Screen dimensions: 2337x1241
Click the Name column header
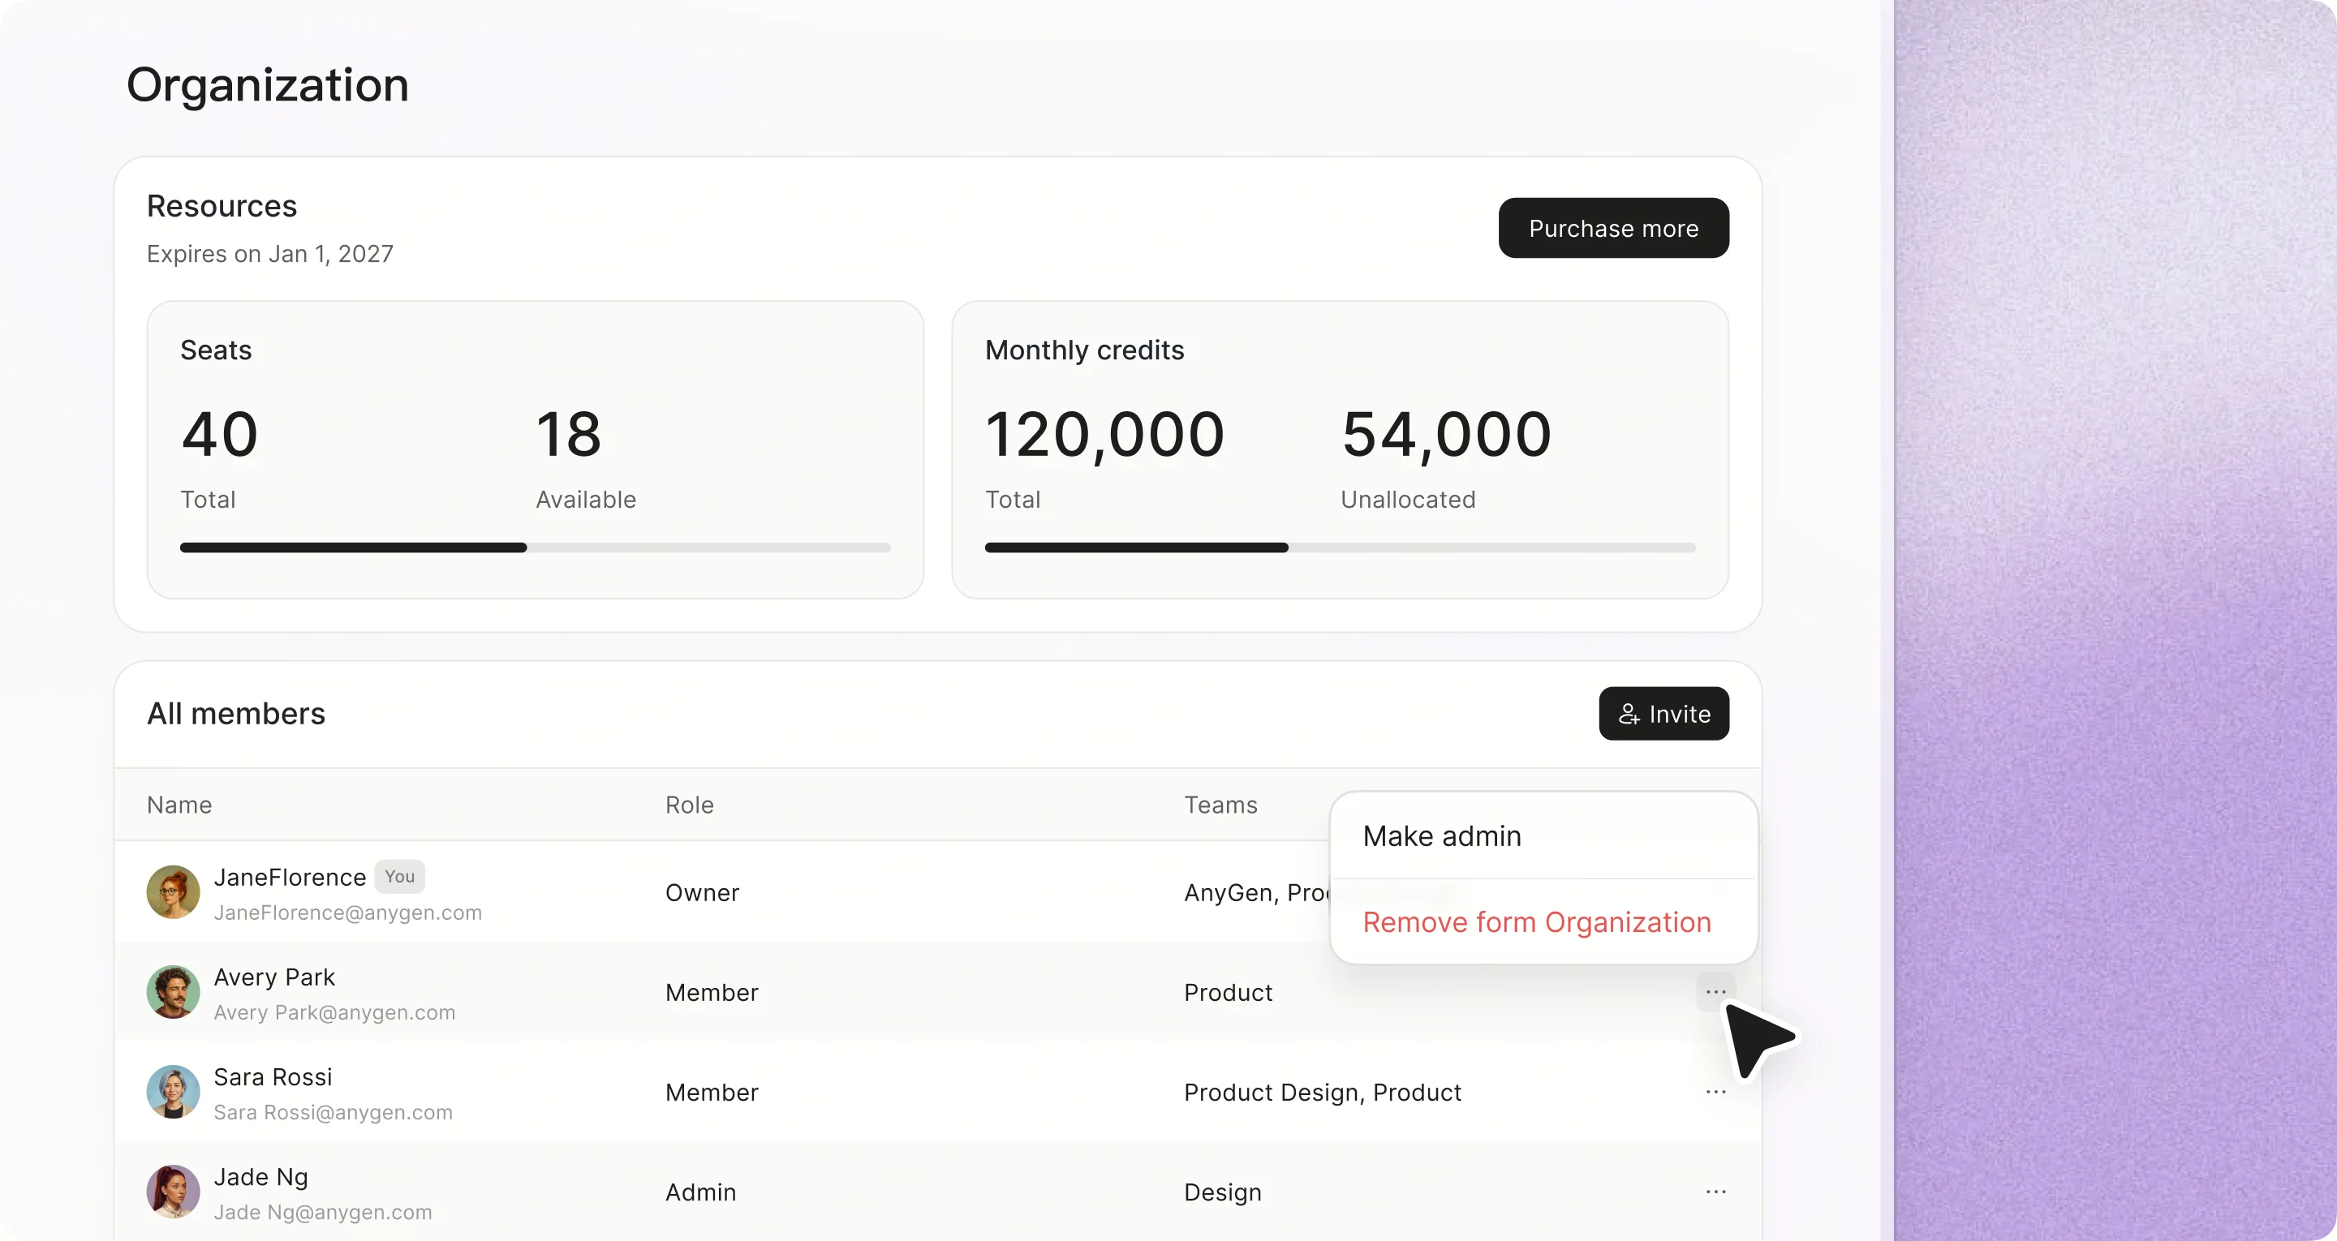coord(179,805)
